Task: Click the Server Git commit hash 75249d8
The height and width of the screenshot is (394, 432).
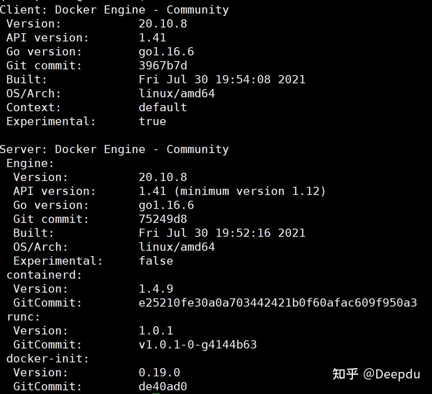Action: pos(163,219)
